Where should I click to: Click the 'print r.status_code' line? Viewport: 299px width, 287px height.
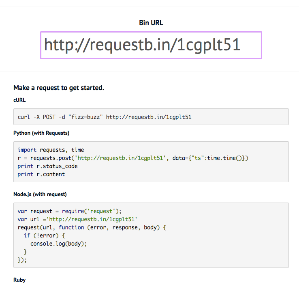(x=47, y=166)
